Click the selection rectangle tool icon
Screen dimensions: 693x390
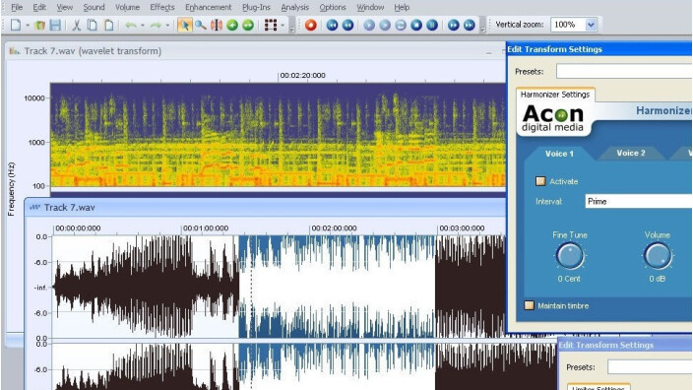271,26
